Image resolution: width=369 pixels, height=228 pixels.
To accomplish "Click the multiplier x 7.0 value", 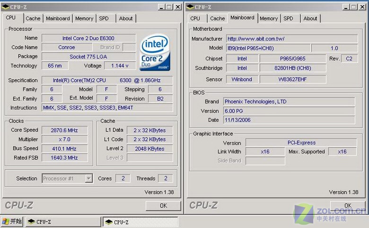I will pyautogui.click(x=64, y=139).
